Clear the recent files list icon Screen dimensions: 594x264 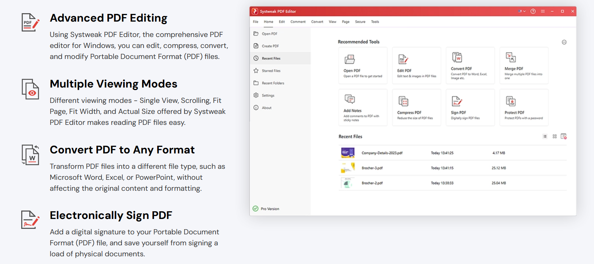pos(564,137)
